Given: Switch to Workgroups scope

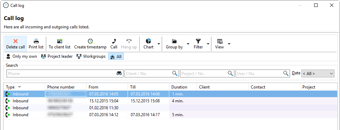Looking at the screenshot, I should coord(91,56).
